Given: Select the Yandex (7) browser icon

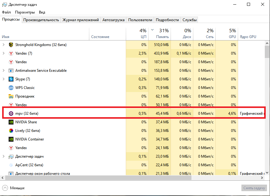Looking at the screenshot, I should 11,53.
